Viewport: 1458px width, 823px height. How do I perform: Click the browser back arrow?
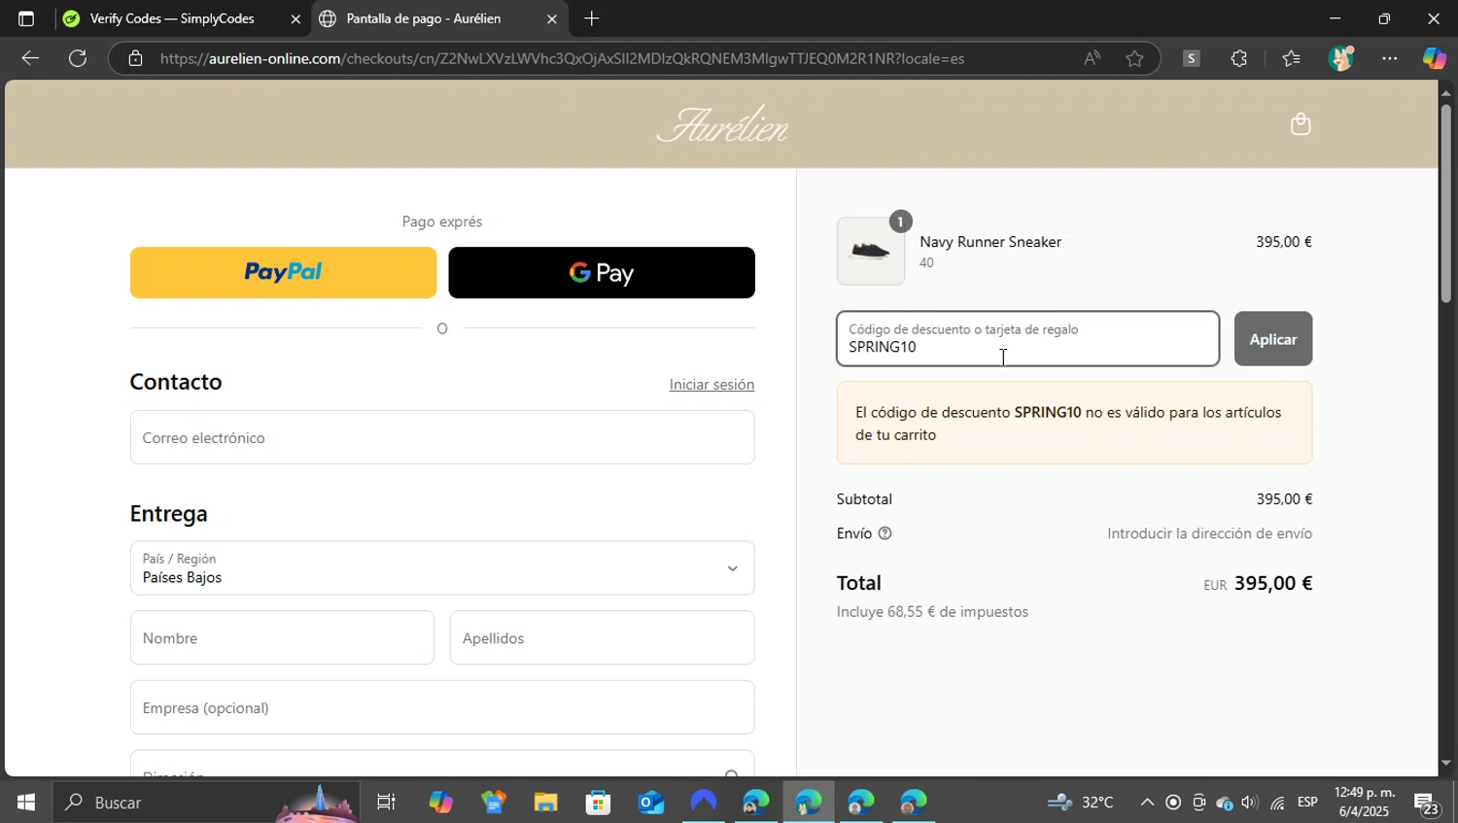(x=30, y=58)
